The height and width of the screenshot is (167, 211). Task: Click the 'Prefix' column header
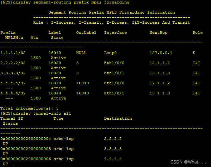[x=8, y=33]
